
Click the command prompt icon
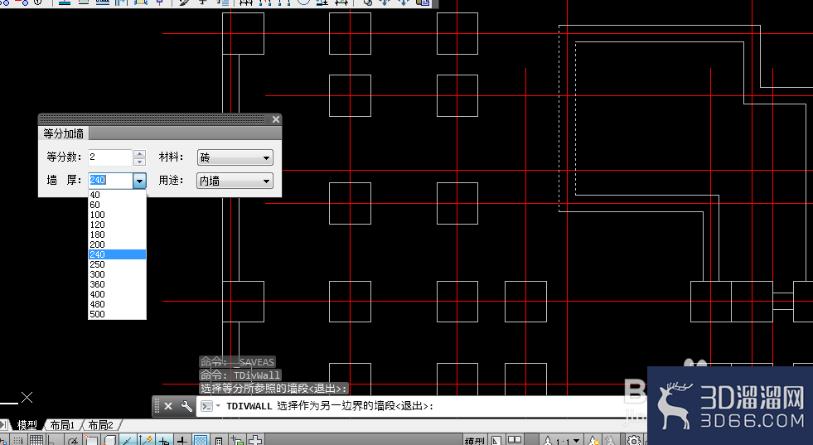207,406
